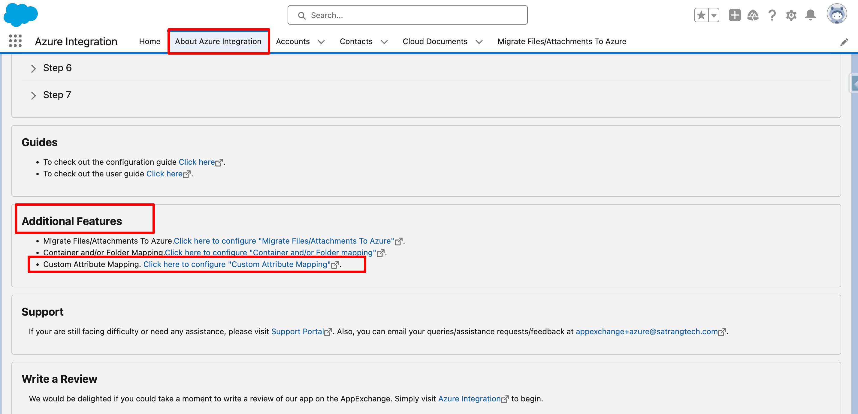Open Migrate Files/Attachments To Azure tab
The image size is (858, 414).
coord(562,41)
